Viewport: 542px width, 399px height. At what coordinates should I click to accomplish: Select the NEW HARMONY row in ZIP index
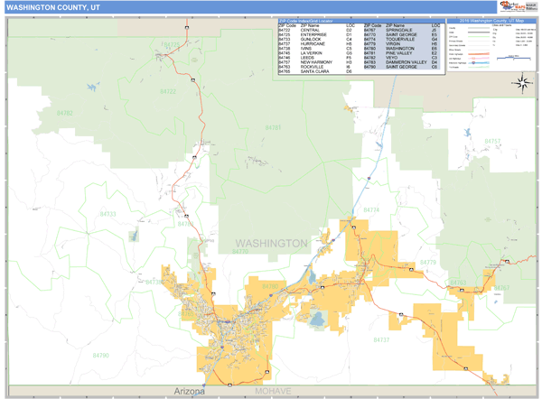tap(315, 62)
